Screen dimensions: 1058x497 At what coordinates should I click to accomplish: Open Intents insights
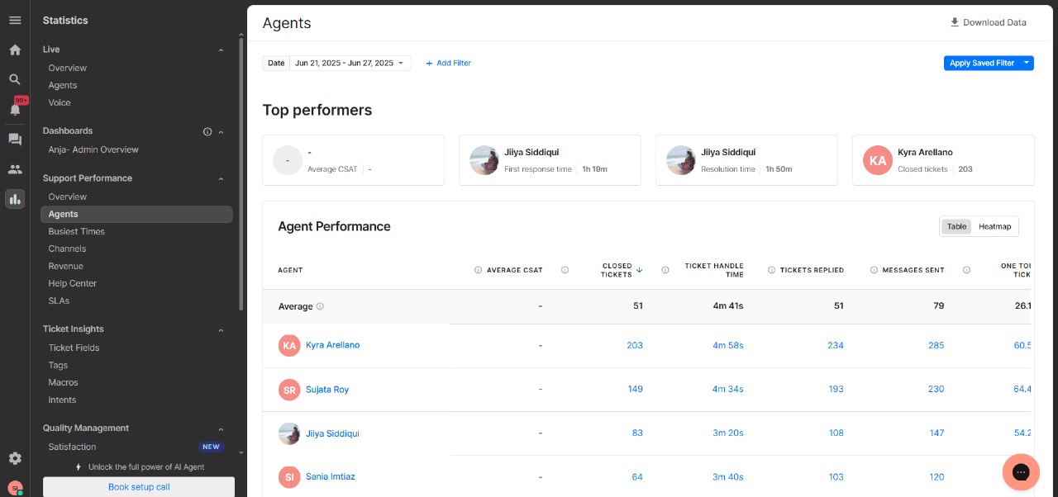pos(62,400)
